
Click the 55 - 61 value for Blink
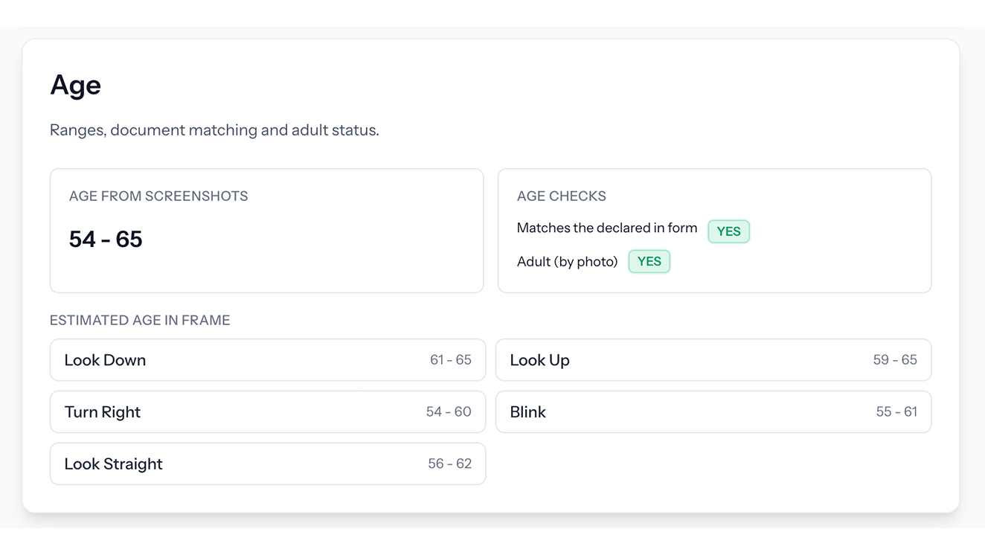pos(896,412)
